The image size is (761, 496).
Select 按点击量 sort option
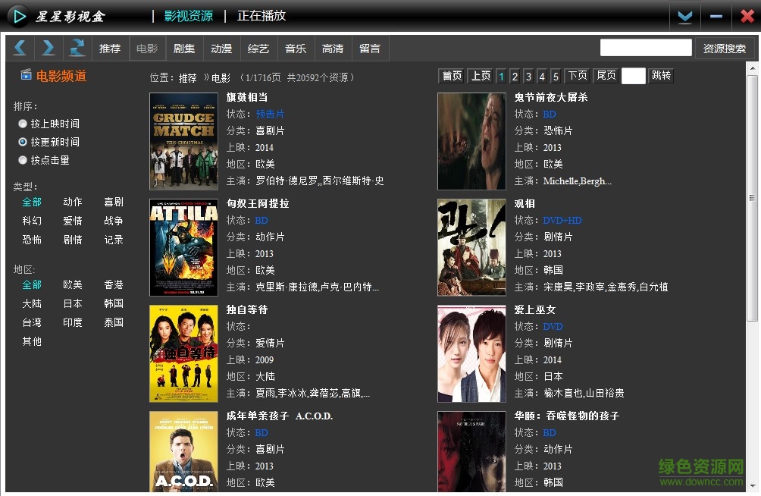tap(23, 160)
